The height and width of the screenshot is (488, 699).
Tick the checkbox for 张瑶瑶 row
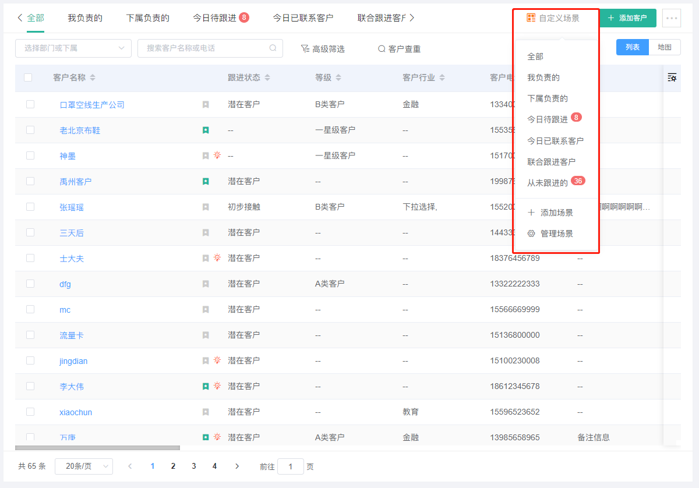click(x=30, y=207)
